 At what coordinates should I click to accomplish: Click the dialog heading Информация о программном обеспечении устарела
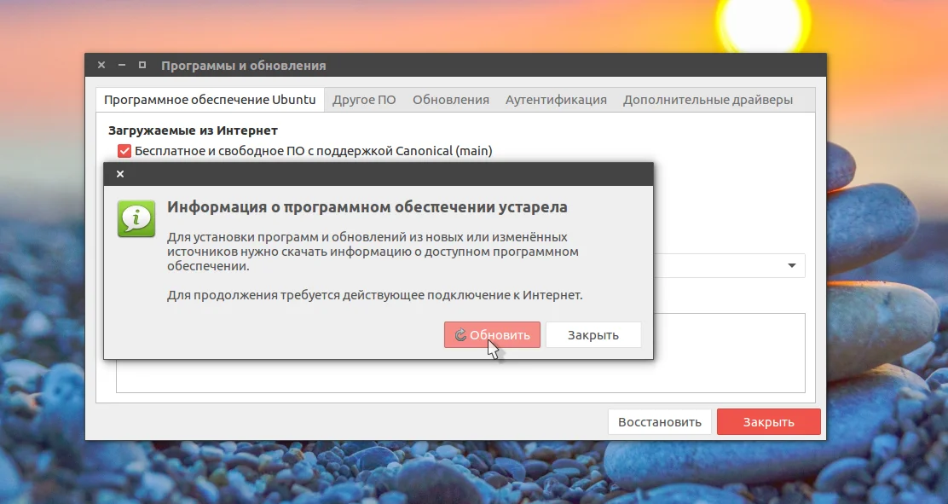pyautogui.click(x=367, y=207)
